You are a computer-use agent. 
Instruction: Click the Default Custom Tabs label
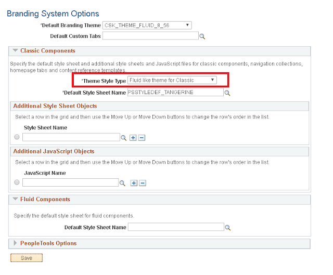[x=75, y=36]
